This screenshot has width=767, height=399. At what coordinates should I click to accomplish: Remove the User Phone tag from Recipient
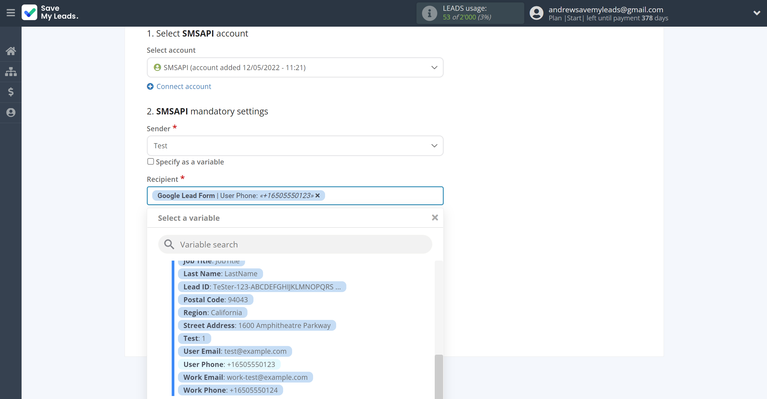(x=318, y=196)
